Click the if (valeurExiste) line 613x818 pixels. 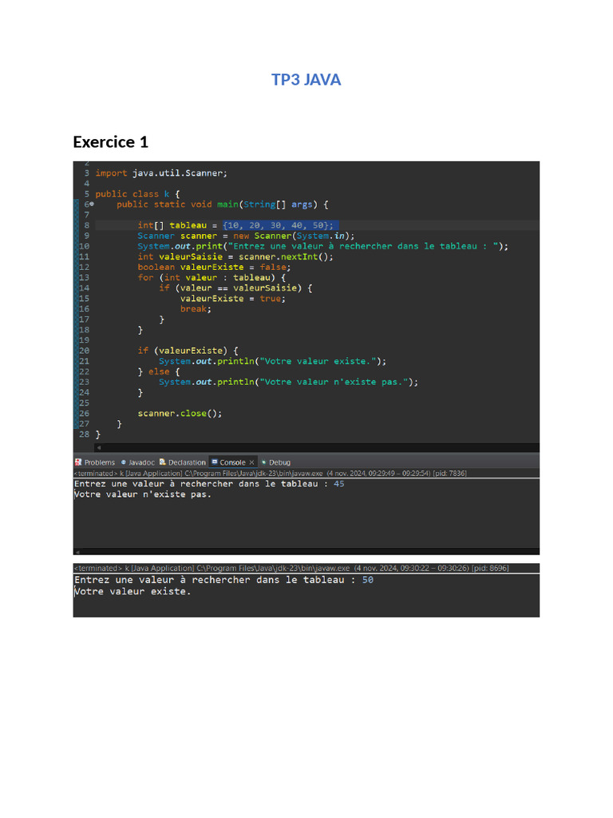(x=188, y=351)
